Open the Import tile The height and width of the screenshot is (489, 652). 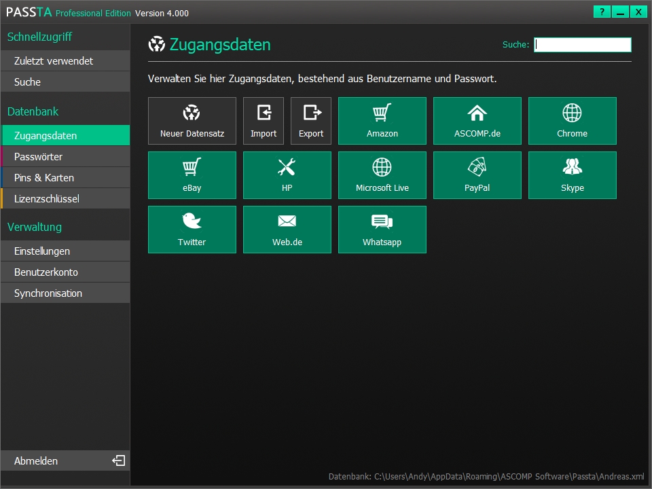[x=264, y=121]
